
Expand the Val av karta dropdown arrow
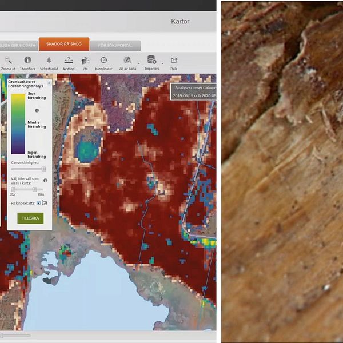point(139,63)
